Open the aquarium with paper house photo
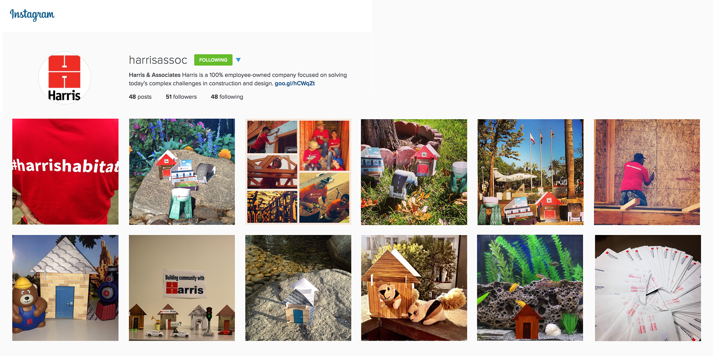The width and height of the screenshot is (713, 356). click(530, 288)
